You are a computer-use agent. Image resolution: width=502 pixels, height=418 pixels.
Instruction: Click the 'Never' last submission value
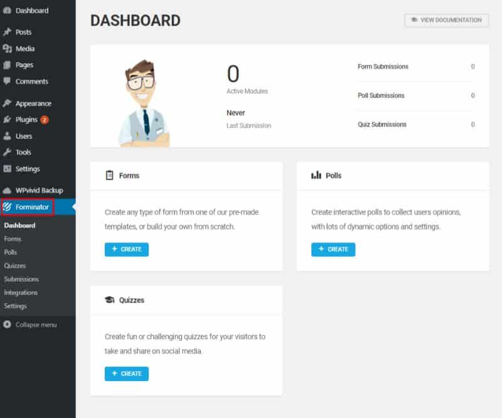pos(236,113)
